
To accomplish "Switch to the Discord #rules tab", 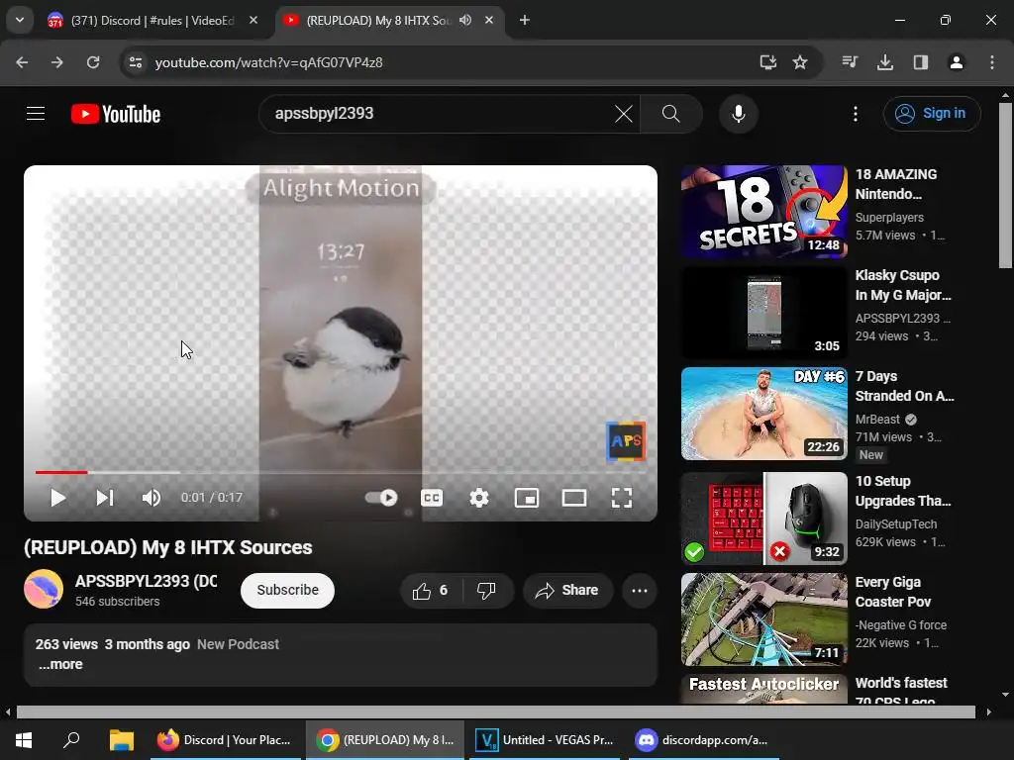I will pos(152,21).
